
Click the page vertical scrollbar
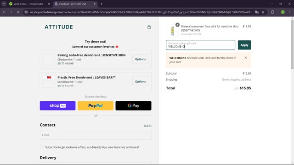(292, 44)
